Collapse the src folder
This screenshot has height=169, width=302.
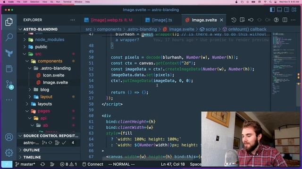pyautogui.click(x=38, y=54)
